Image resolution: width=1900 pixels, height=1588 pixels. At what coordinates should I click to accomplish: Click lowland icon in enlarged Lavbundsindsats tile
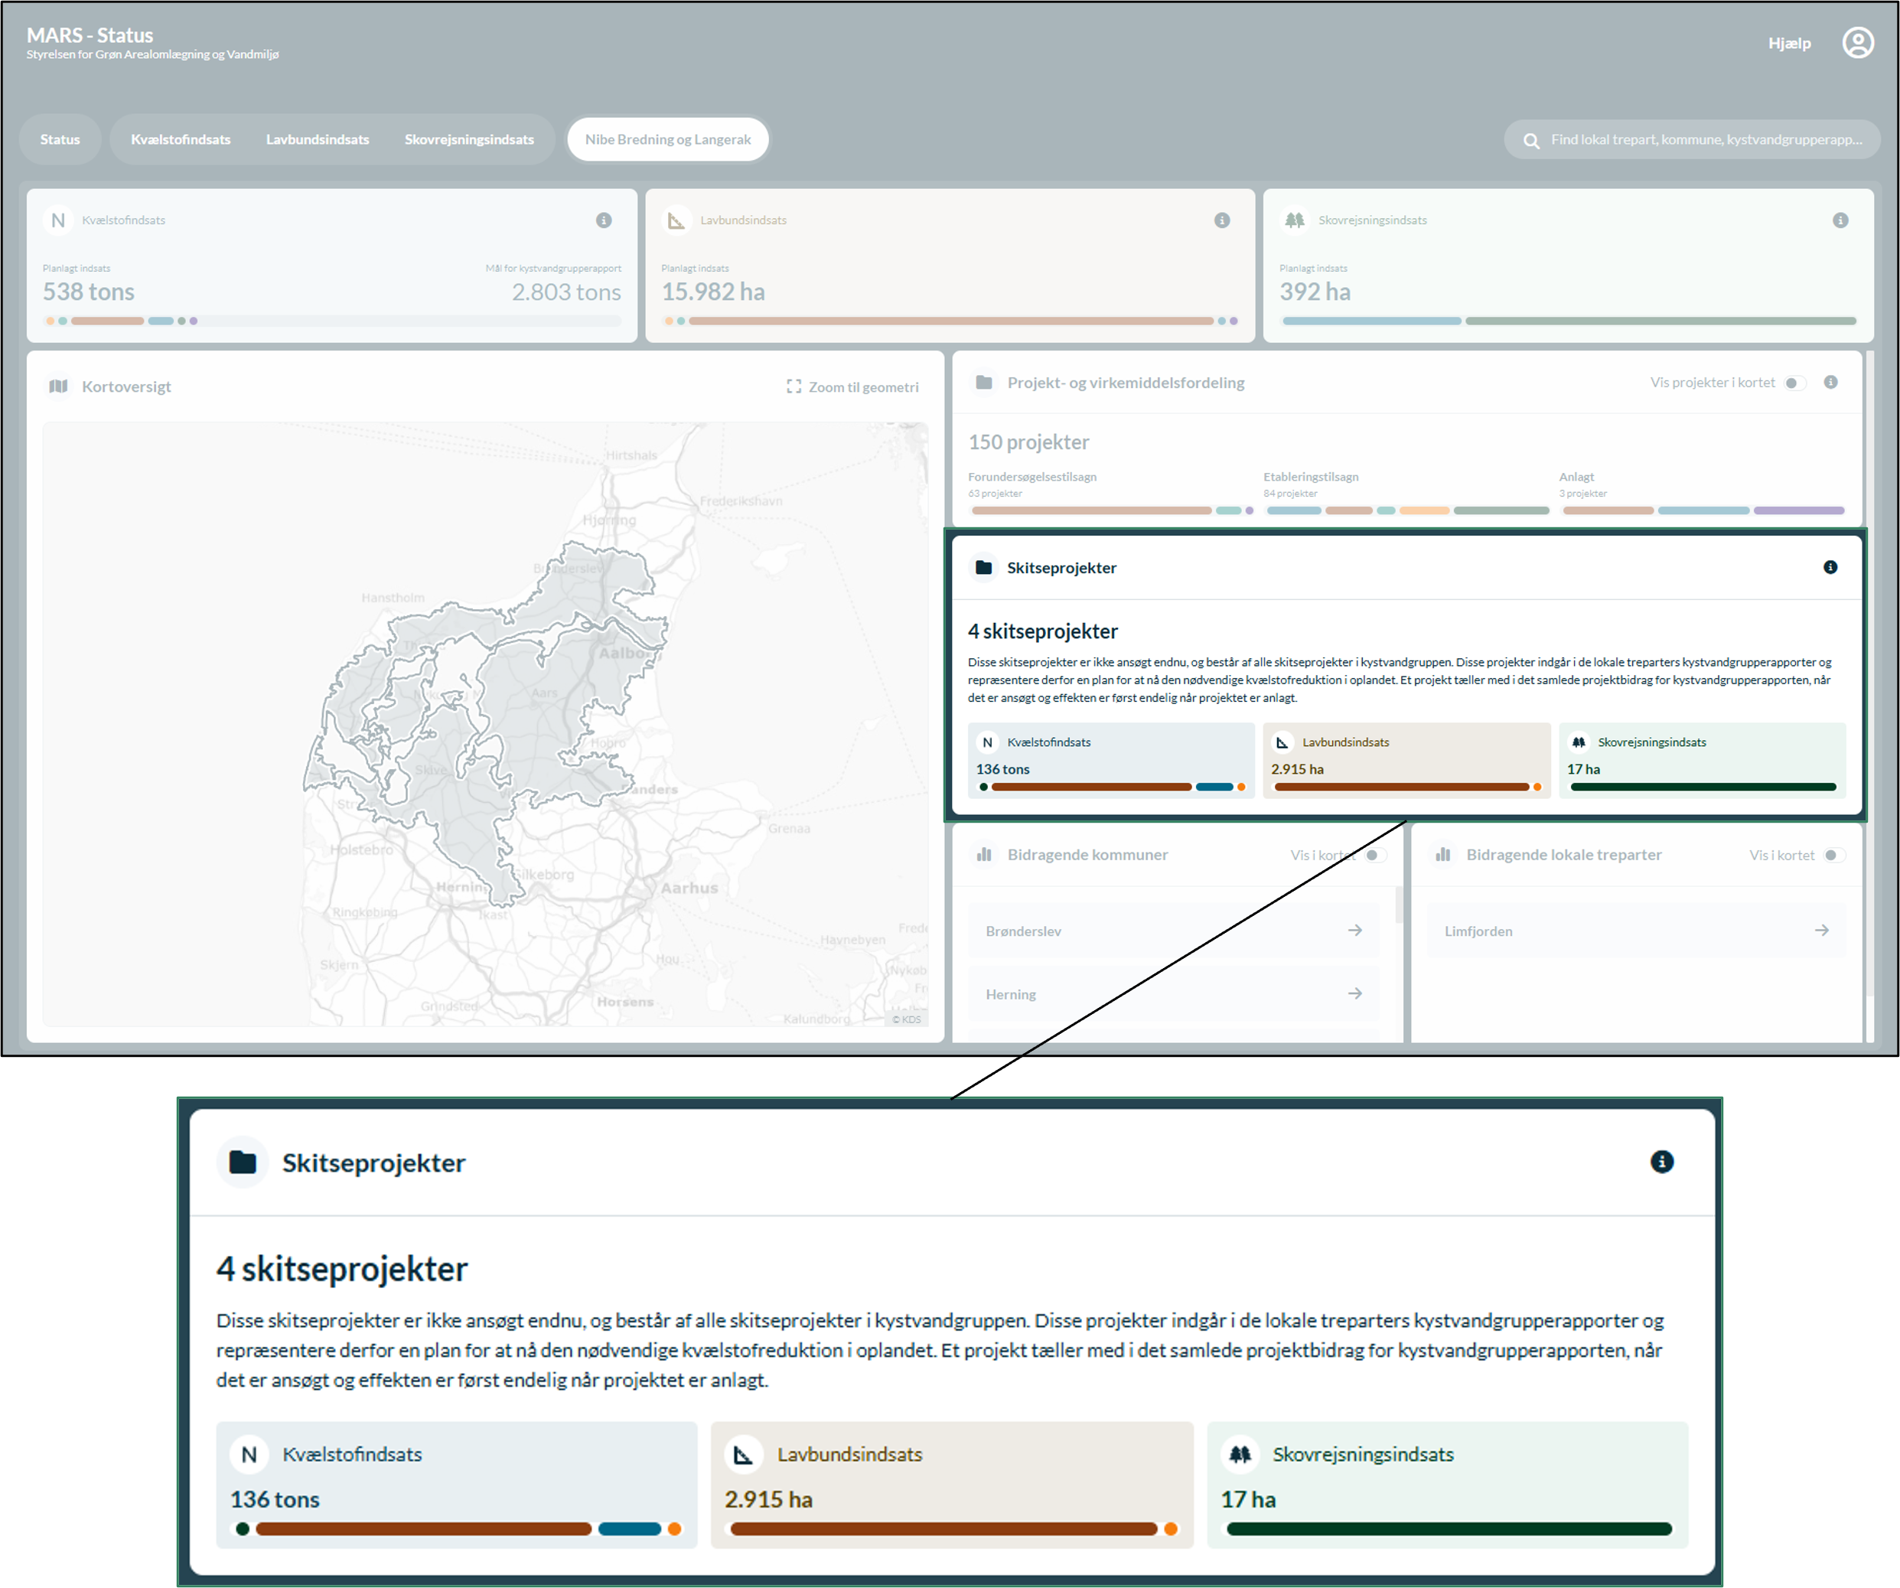pos(743,1454)
